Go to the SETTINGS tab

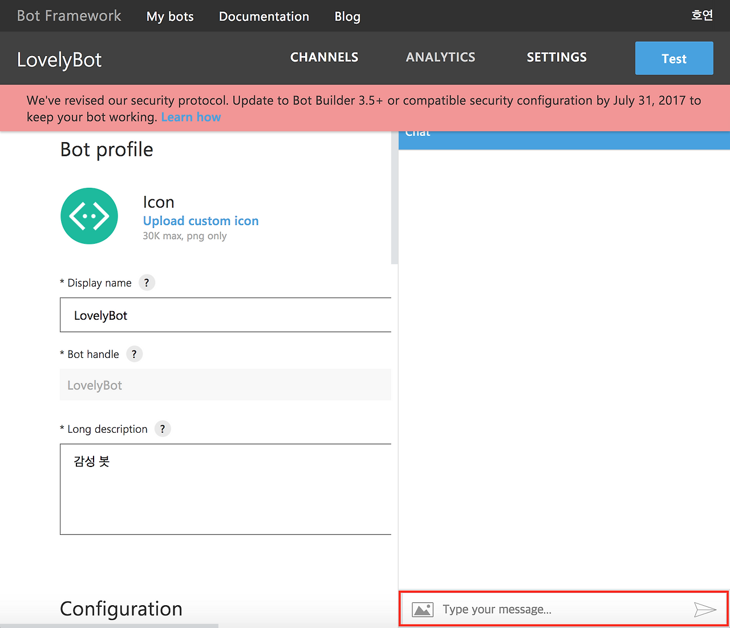557,57
